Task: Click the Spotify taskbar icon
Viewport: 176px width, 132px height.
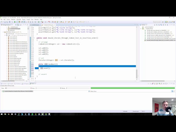Action: [32, 114]
